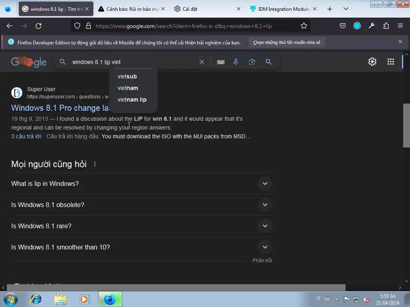The image size is (410, 307).
Task: Click the Firefox Developer taskbar button
Action: [110, 299]
